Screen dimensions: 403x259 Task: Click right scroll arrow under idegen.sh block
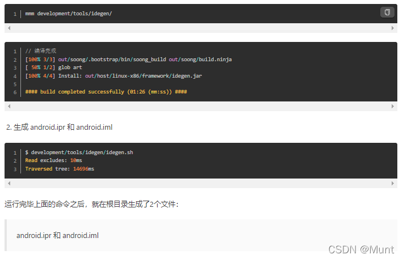[392, 183]
